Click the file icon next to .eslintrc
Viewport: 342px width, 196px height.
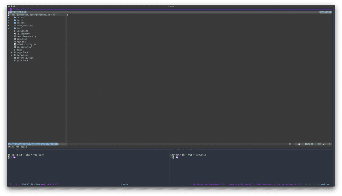[x=15, y=31]
